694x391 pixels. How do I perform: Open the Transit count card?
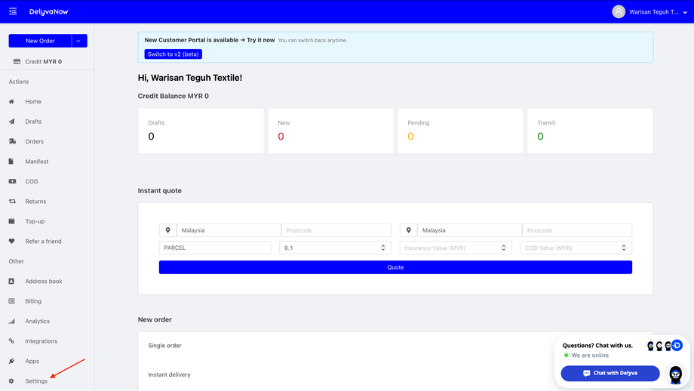(x=590, y=131)
